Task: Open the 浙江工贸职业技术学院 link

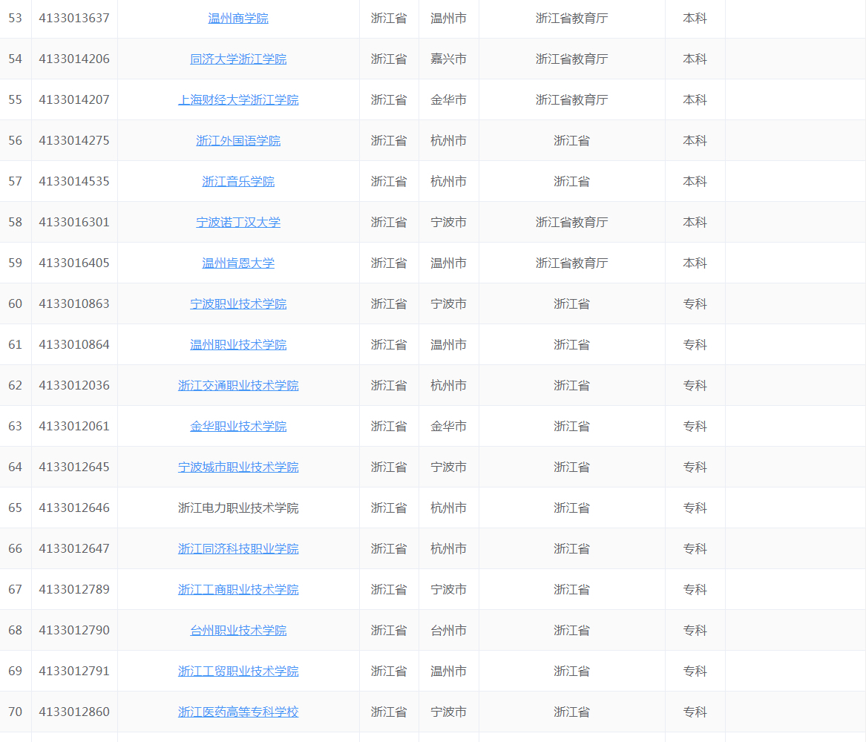Action: pyautogui.click(x=238, y=672)
